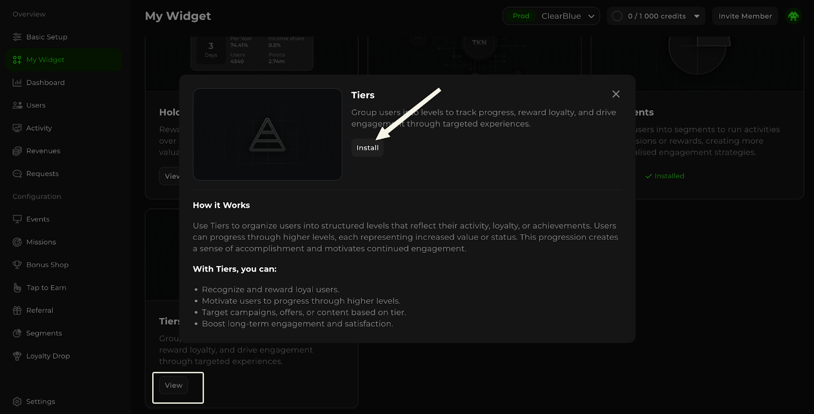The height and width of the screenshot is (414, 814).
Task: Open the green avatar profile icon
Action: point(793,16)
